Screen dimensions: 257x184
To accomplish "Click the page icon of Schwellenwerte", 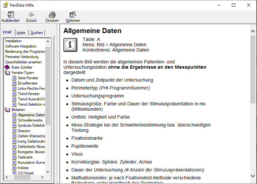I will click(x=14, y=120).
